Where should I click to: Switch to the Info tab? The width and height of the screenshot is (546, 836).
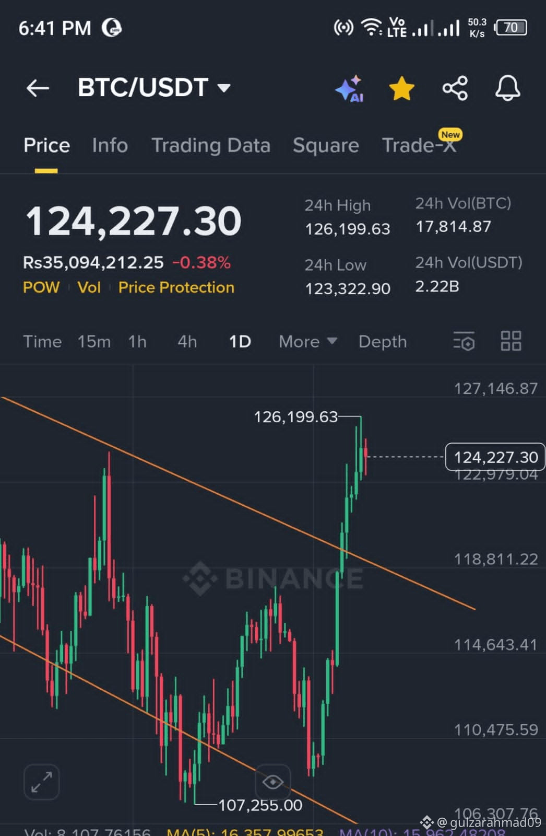[110, 145]
